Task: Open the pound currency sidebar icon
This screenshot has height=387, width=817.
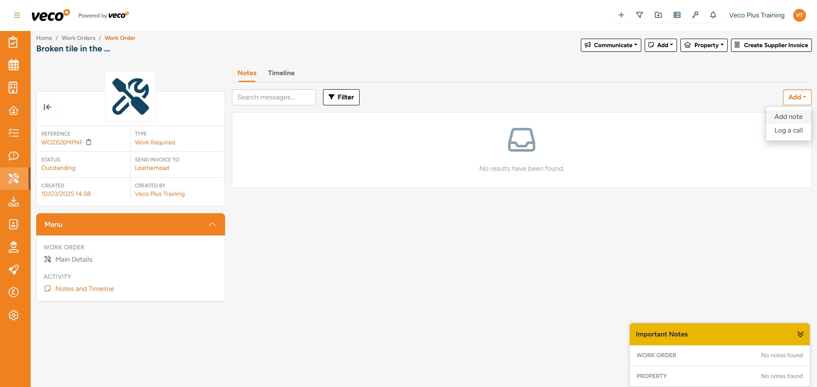Action: point(14,292)
